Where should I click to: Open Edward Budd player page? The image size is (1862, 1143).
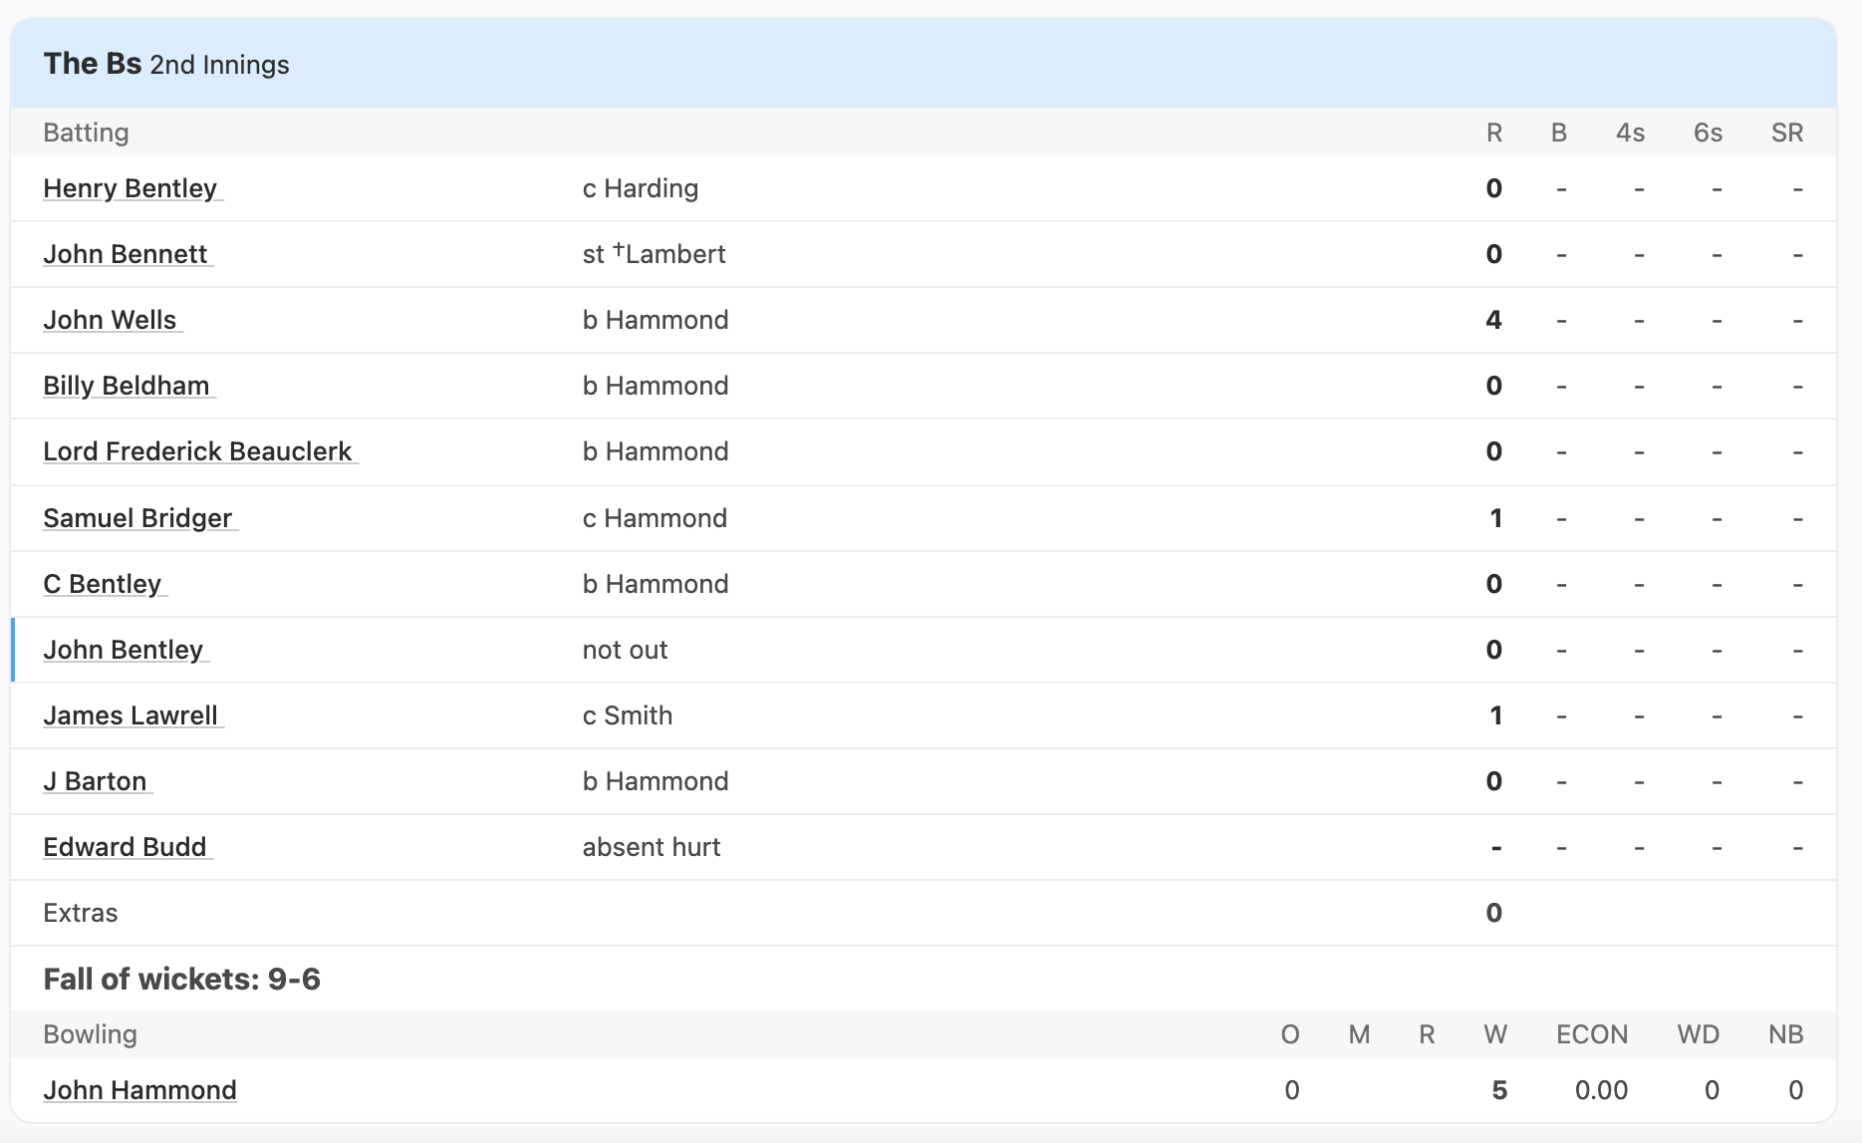click(x=126, y=847)
